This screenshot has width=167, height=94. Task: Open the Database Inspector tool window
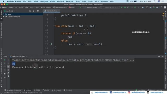[13, 90]
